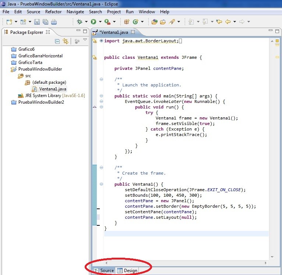Image resolution: width=282 pixels, height=275 pixels.
Task: Expand the folded import statements
Action: (x=101, y=41)
